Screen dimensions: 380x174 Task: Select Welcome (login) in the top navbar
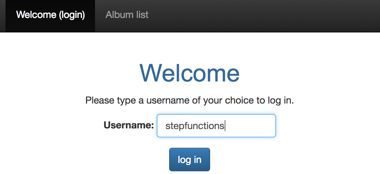tap(50, 15)
